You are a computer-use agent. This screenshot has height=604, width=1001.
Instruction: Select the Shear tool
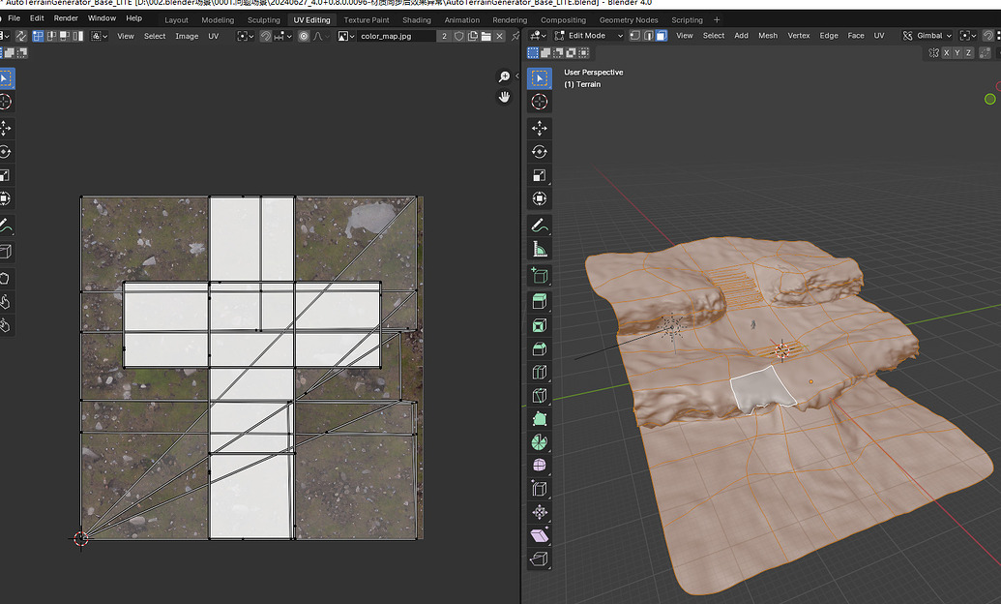click(540, 535)
